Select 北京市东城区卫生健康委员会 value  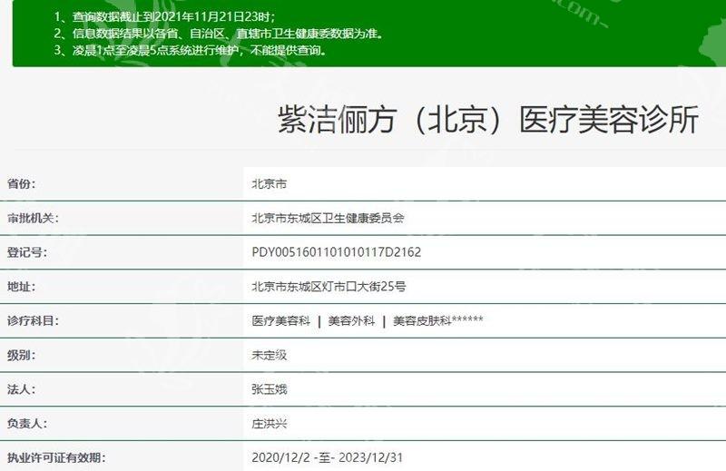click(328, 218)
